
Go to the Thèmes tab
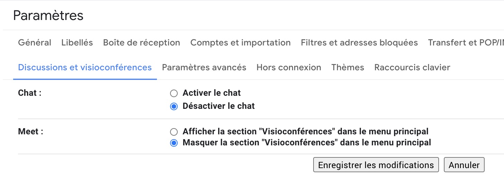pyautogui.click(x=347, y=68)
